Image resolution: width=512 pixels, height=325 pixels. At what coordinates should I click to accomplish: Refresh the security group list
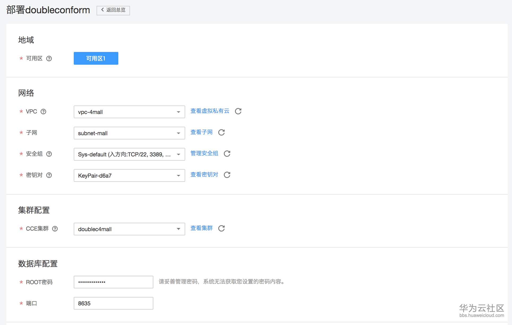227,154
